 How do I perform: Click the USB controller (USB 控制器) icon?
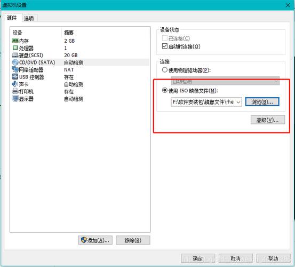(15, 77)
